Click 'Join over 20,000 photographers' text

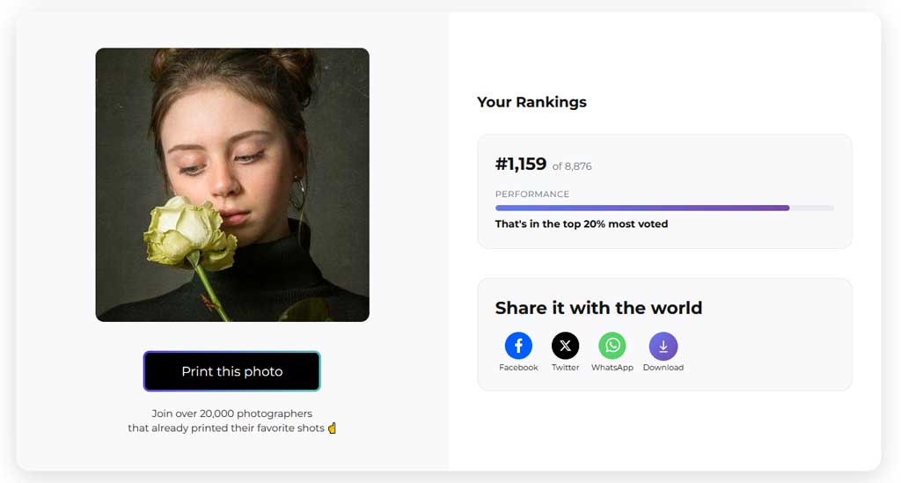pyautogui.click(x=231, y=413)
